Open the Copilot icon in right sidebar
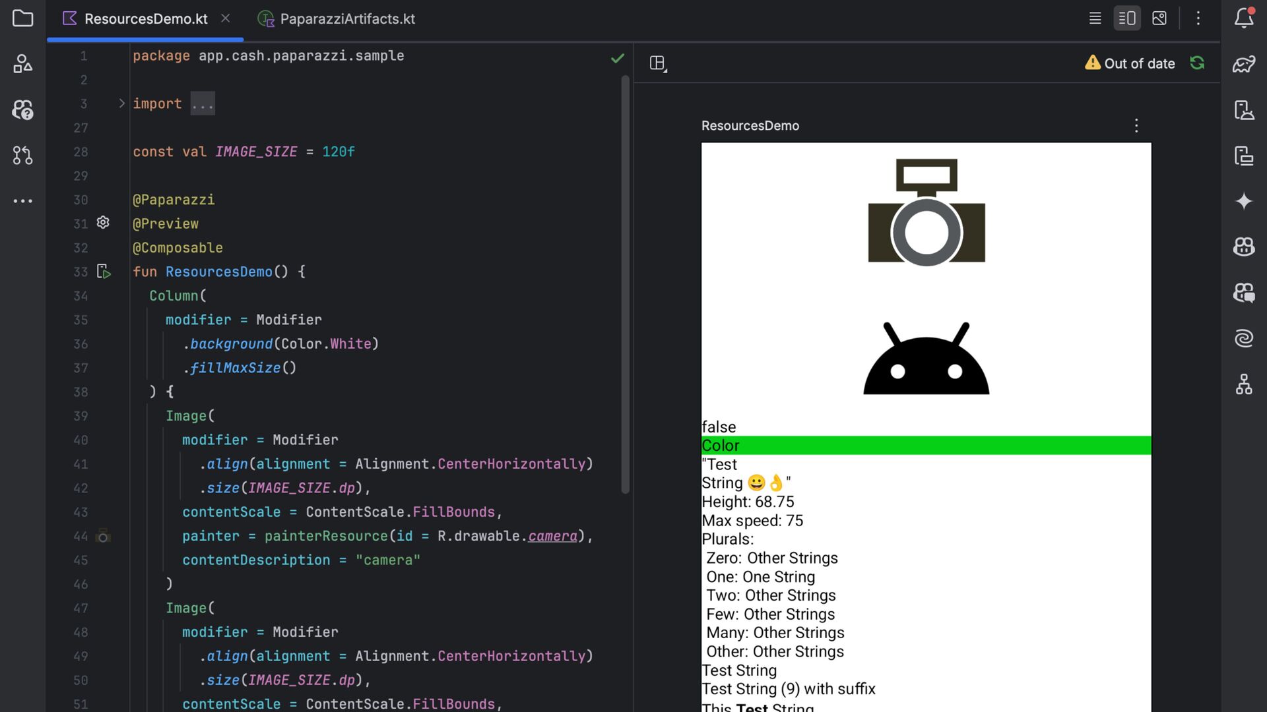The image size is (1267, 712). pyautogui.click(x=1244, y=247)
